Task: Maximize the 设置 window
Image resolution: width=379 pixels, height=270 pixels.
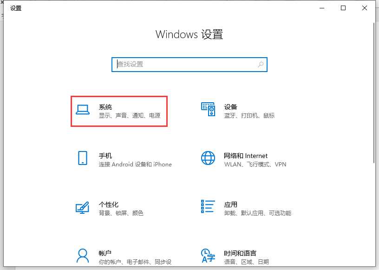Action: point(343,8)
